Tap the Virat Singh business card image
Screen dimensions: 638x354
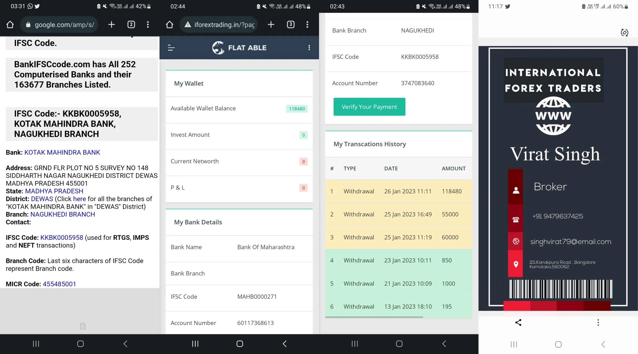tap(558, 178)
